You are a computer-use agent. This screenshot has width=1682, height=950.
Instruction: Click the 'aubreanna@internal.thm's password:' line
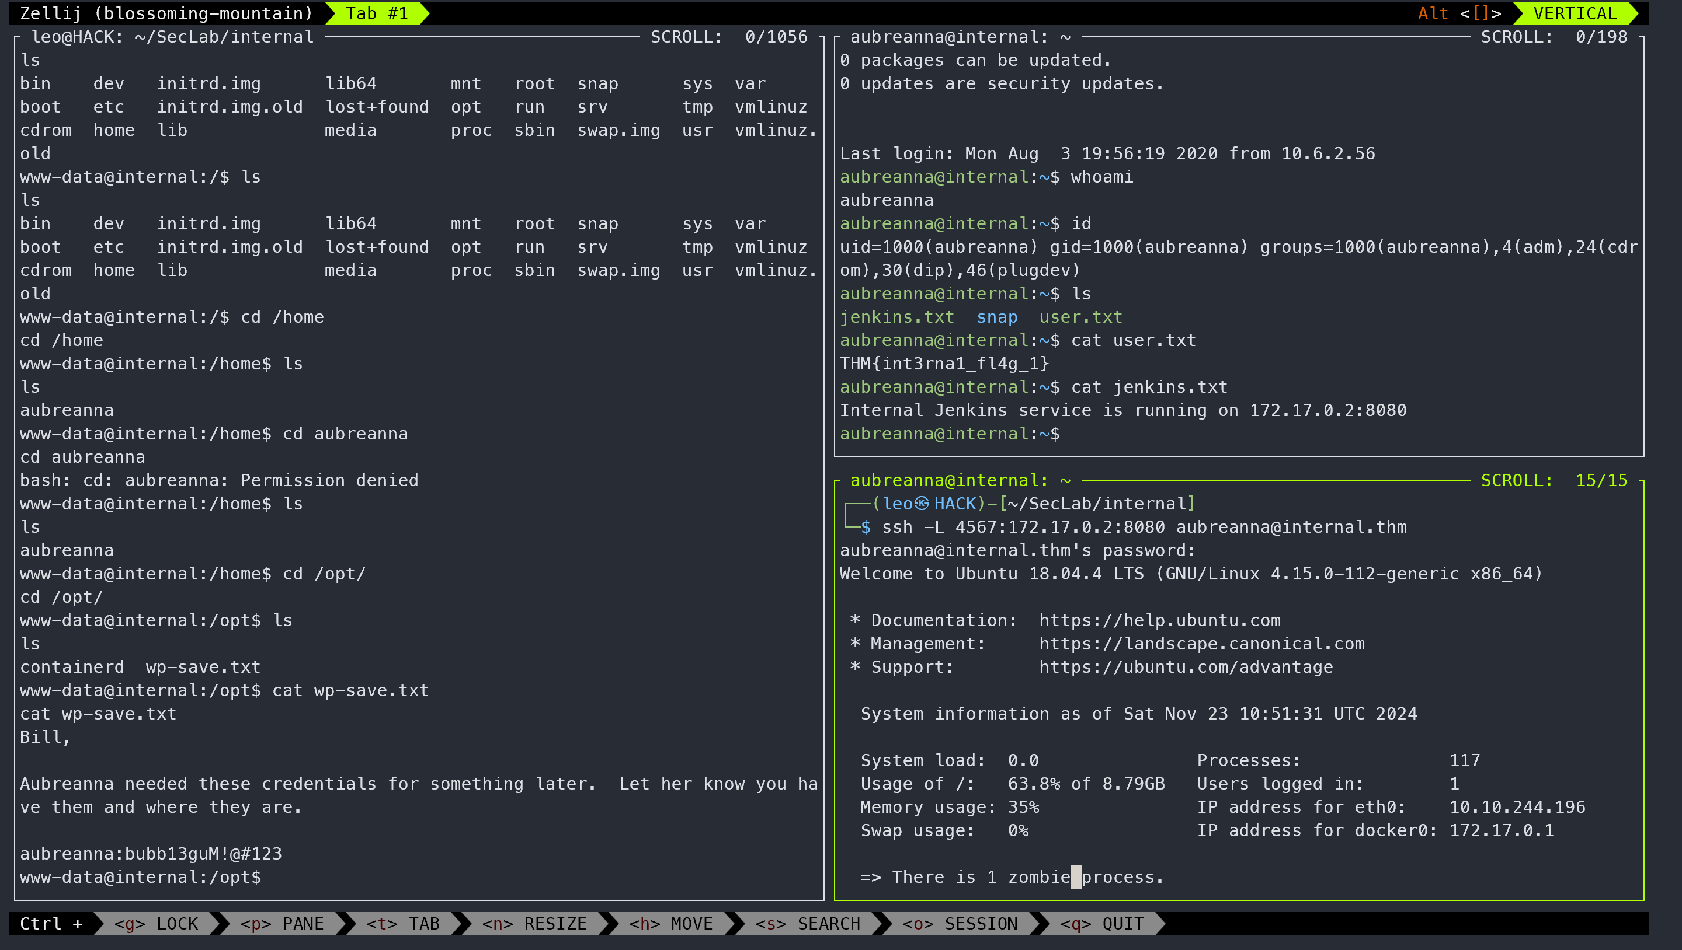tap(1018, 550)
